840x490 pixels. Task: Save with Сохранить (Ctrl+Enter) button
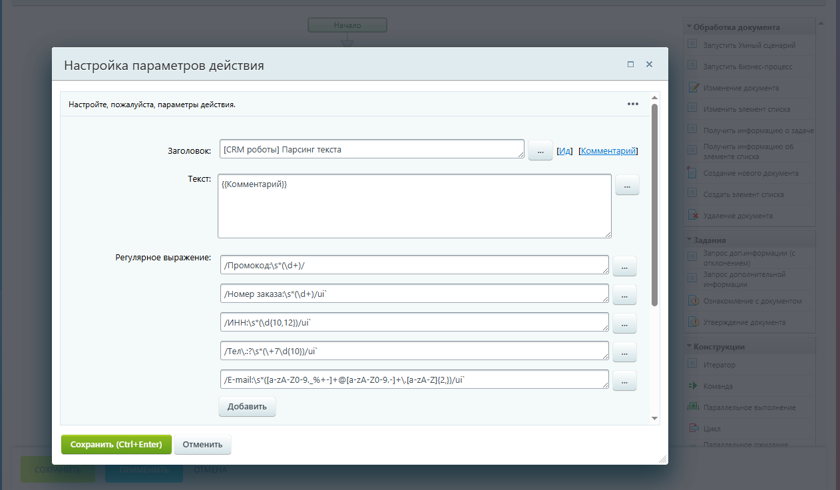click(116, 445)
